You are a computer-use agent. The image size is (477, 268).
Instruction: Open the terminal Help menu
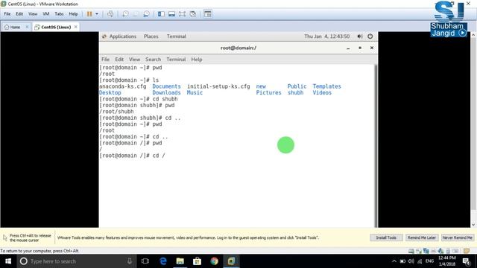pos(197,60)
